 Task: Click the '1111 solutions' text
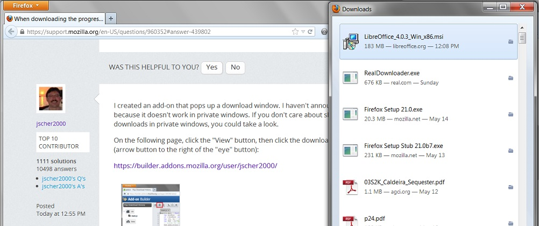(x=56, y=161)
